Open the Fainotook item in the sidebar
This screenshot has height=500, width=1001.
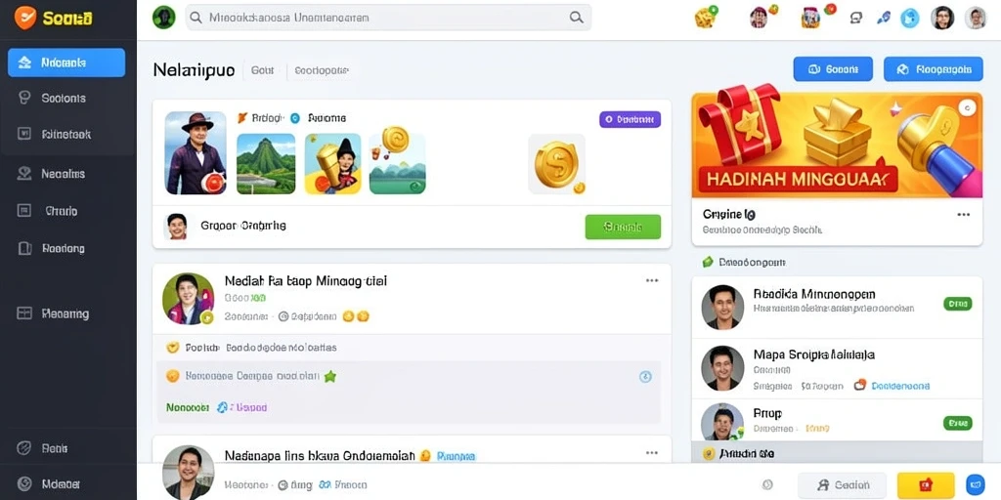click(x=67, y=135)
